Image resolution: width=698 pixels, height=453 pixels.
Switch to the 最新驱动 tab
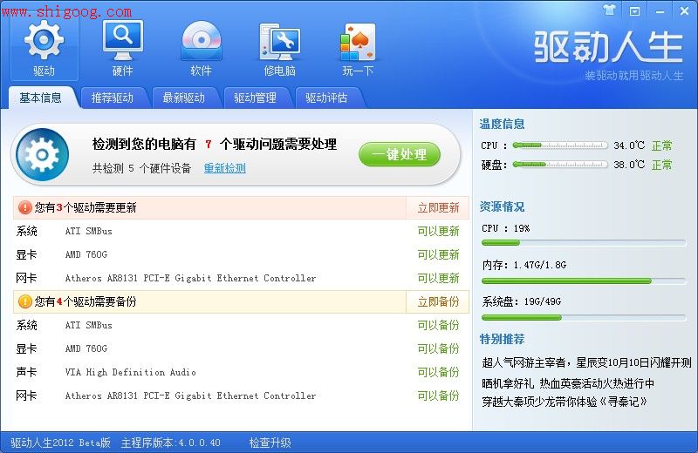click(x=183, y=98)
